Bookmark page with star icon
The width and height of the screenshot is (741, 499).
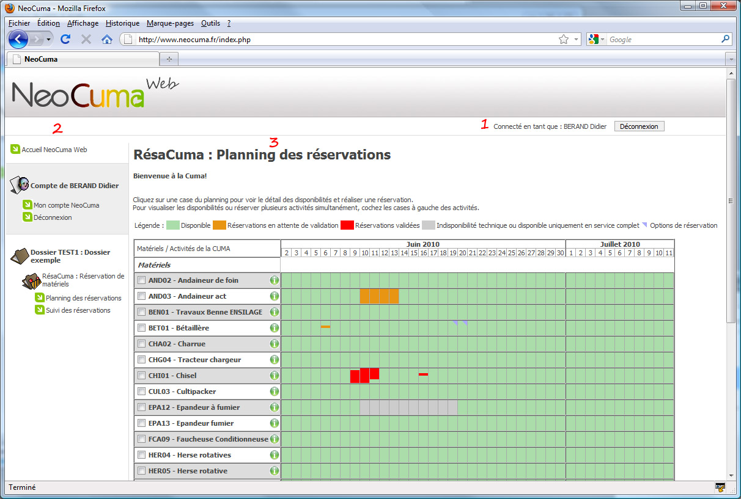(x=564, y=39)
